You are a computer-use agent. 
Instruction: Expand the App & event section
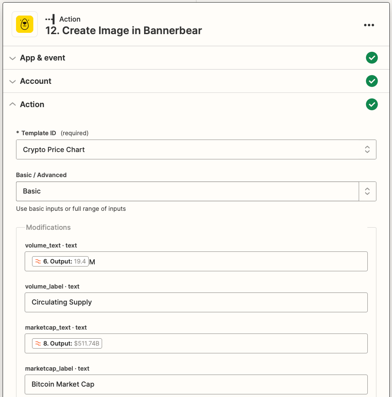13,57
